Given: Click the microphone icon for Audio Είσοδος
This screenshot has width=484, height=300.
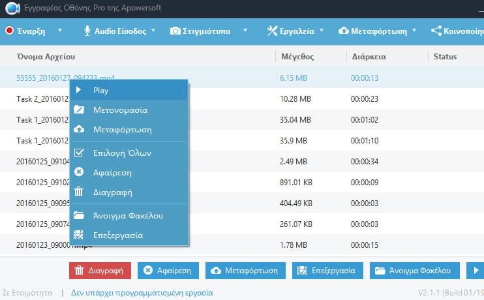Looking at the screenshot, I should (87, 31).
